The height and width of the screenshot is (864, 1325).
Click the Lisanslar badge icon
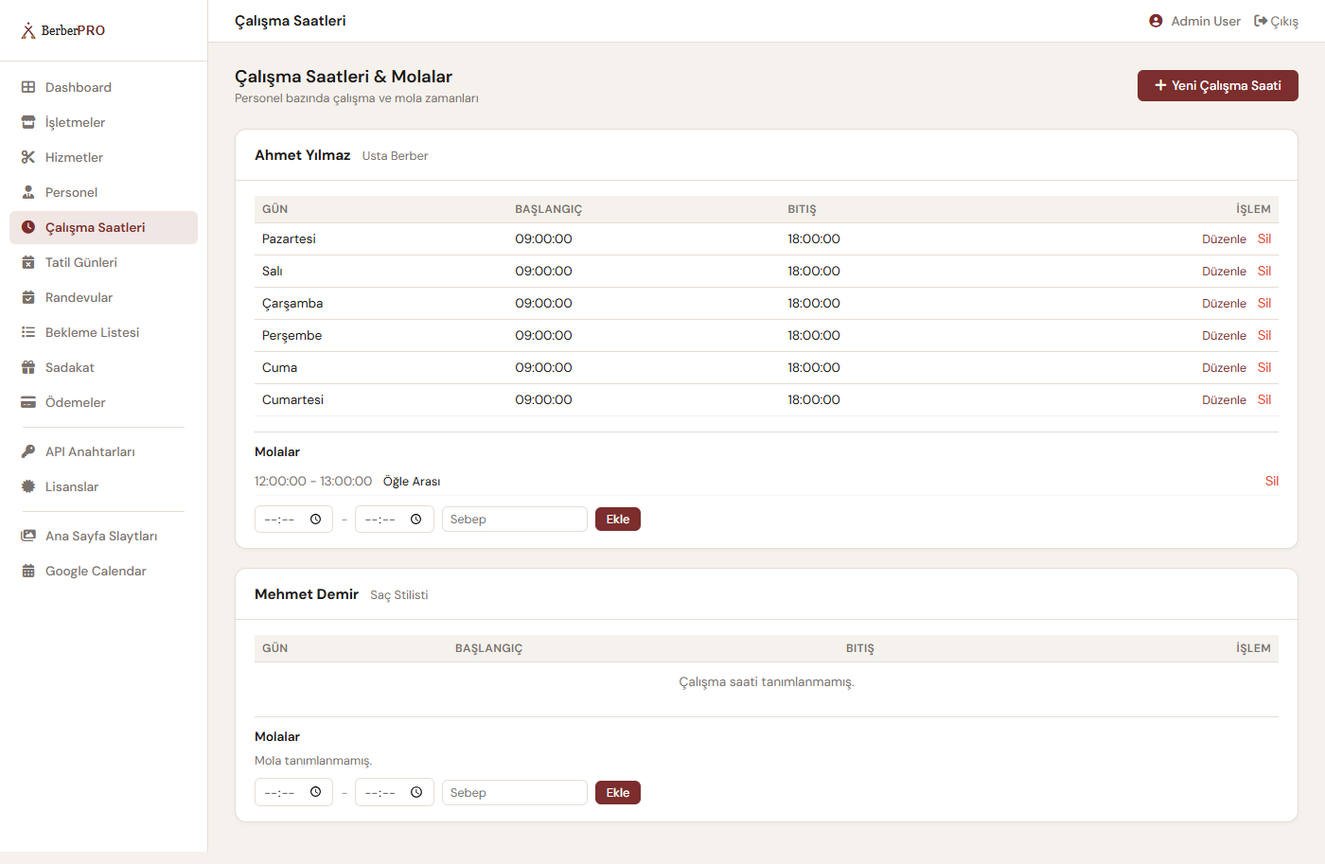pos(28,486)
